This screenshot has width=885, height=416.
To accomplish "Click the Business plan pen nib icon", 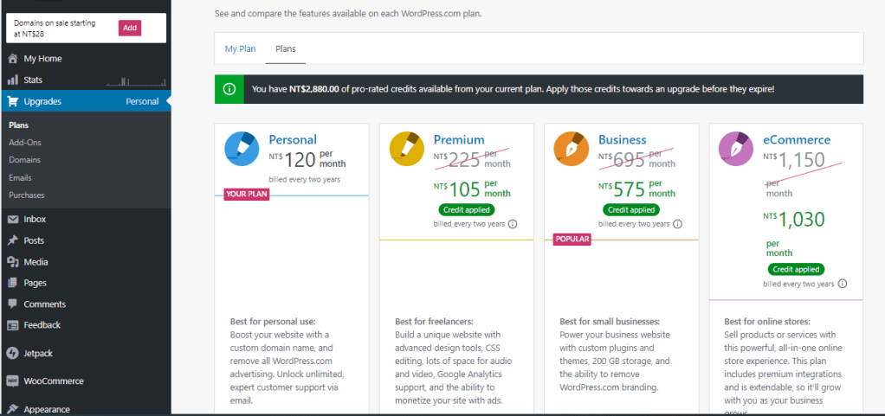I will click(571, 149).
